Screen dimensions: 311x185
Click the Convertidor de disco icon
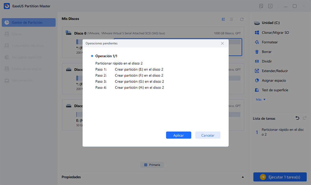click(7, 46)
